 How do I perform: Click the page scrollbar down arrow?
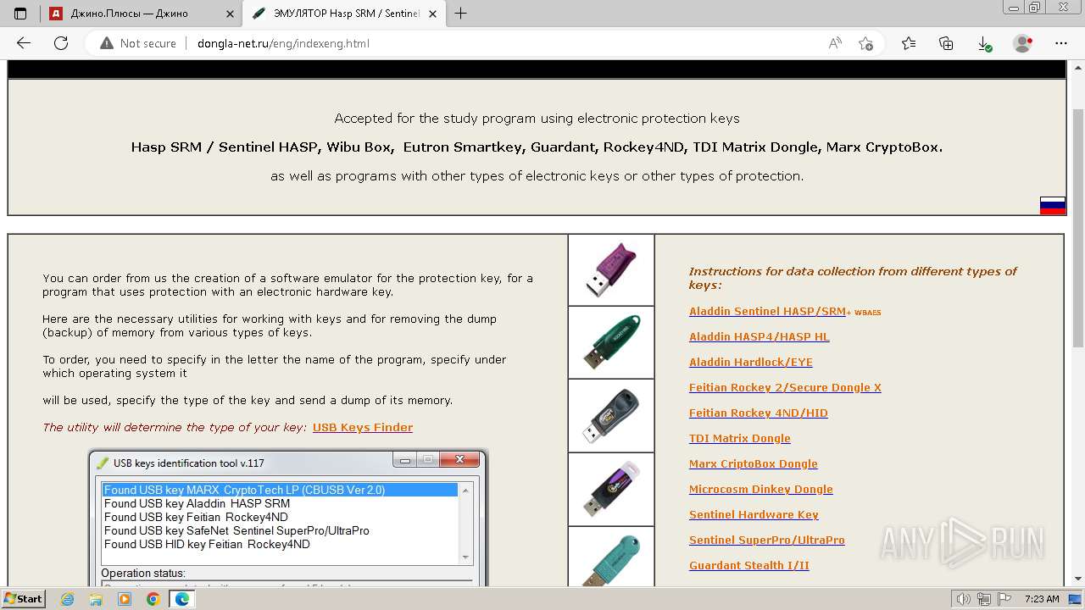coord(1077,579)
